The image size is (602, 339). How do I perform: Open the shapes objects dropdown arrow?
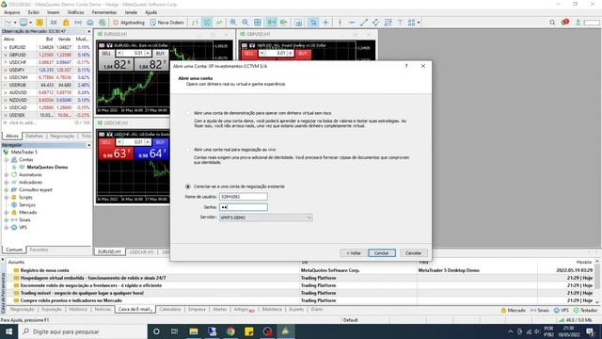point(419,23)
